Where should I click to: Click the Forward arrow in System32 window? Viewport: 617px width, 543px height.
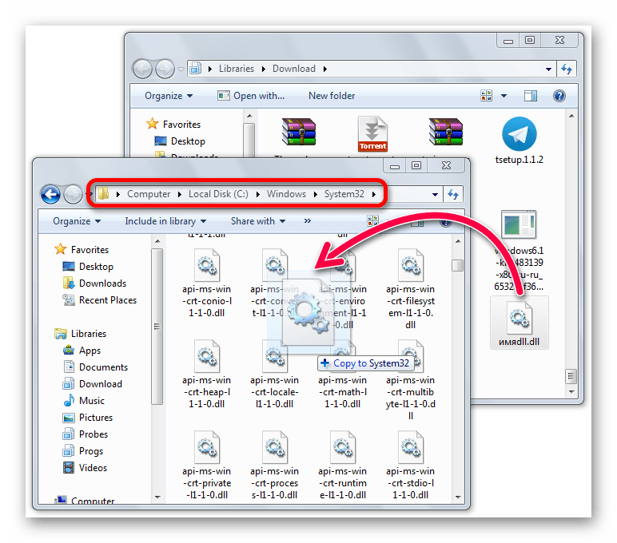coord(73,194)
